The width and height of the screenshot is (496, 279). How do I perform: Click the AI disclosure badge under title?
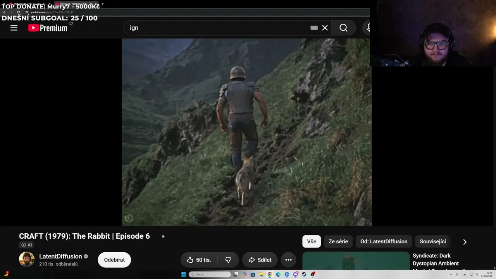tap(27, 245)
